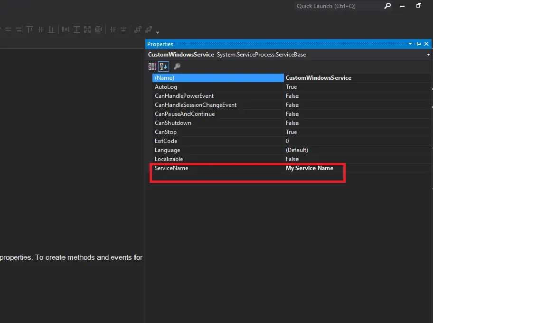Click Make Horizontal Spacing Equal icon
Screen dimensions: 547x323
(113, 29)
